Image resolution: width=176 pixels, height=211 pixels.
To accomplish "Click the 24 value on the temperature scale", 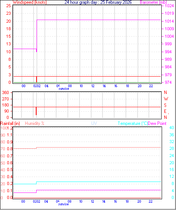I will coord(172,156).
